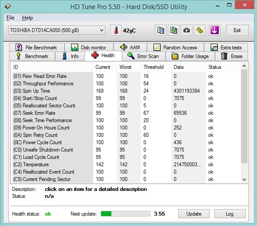The width and height of the screenshot is (257, 226).
Task: Click the purple down-arrow minimize-to-tray icon
Action: tap(215, 30)
